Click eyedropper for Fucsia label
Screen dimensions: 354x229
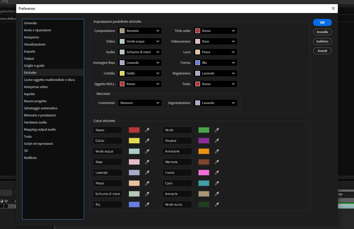coord(217,173)
